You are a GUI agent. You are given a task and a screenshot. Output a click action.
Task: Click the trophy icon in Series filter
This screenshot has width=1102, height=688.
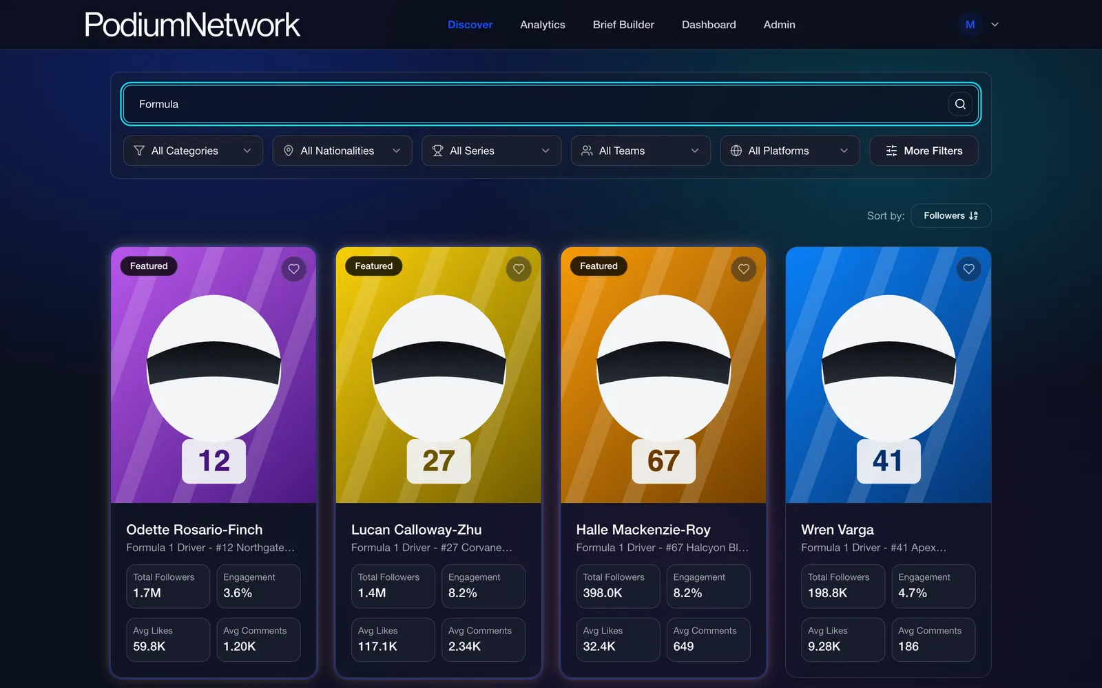(x=437, y=151)
